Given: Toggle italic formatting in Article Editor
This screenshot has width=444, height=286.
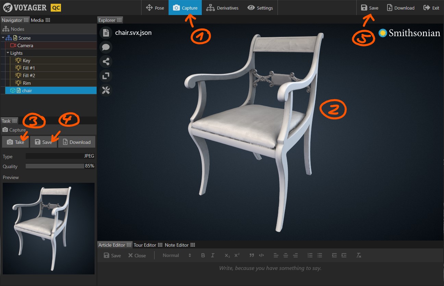Looking at the screenshot, I should click(x=212, y=255).
